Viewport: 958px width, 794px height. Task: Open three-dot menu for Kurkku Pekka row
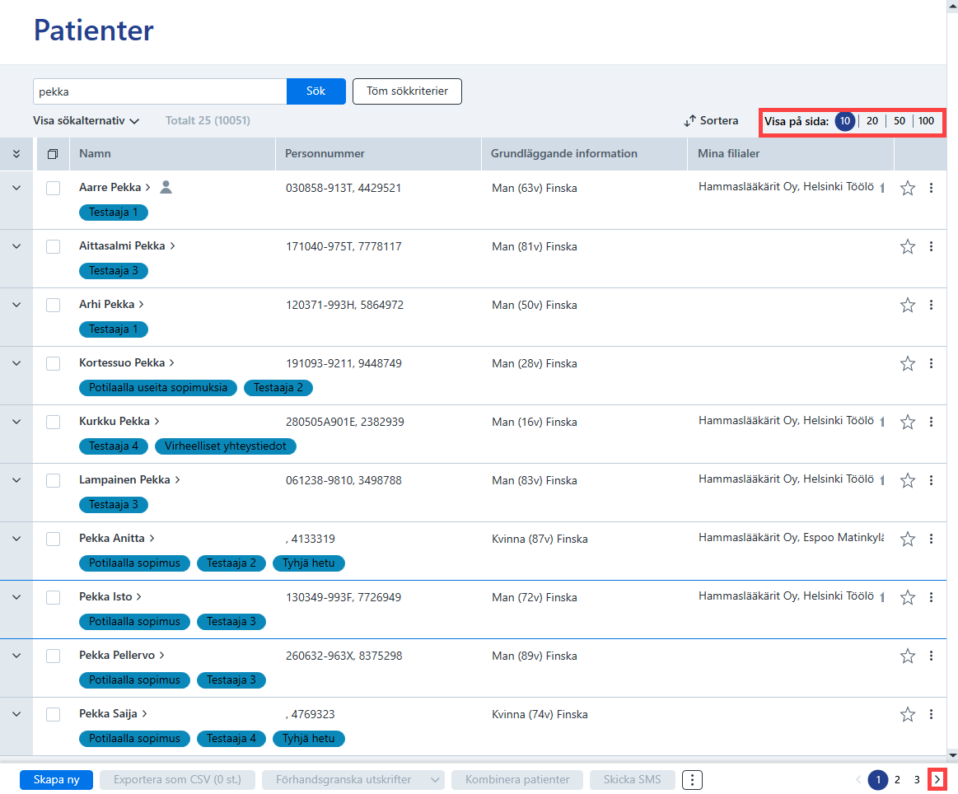931,422
